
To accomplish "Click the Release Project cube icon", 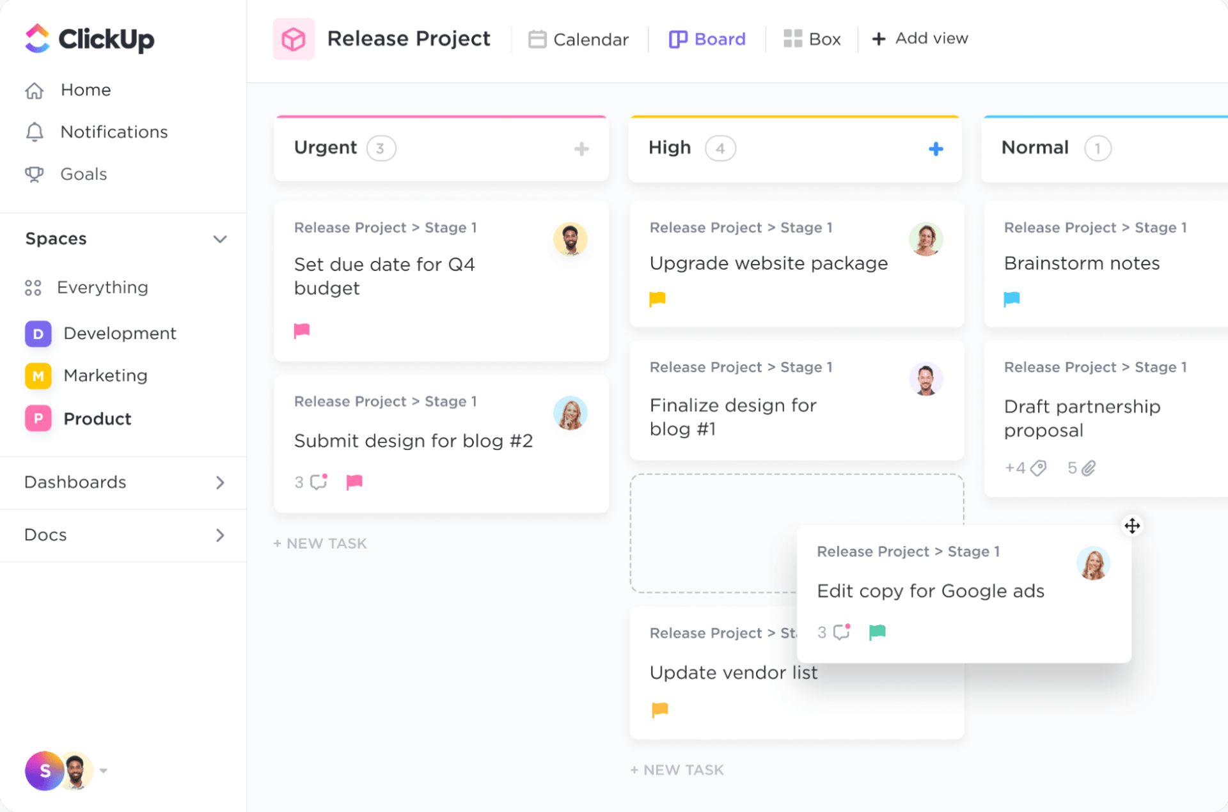I will (294, 39).
